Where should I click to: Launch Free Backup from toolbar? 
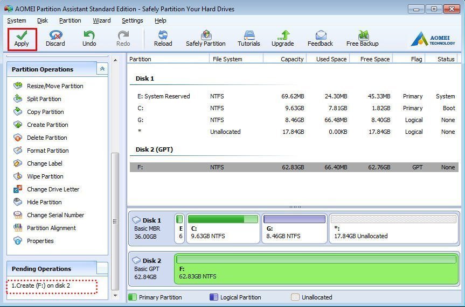tap(363, 39)
